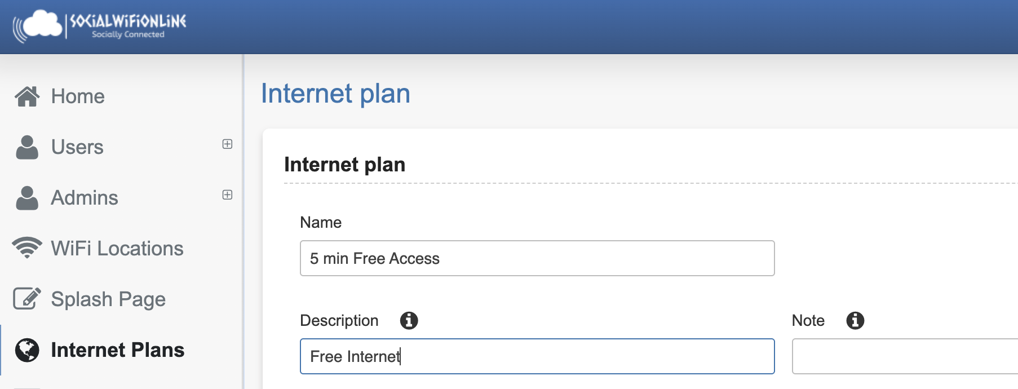Expand the Users submenu plus
Image resolution: width=1018 pixels, height=389 pixels.
[x=227, y=144]
